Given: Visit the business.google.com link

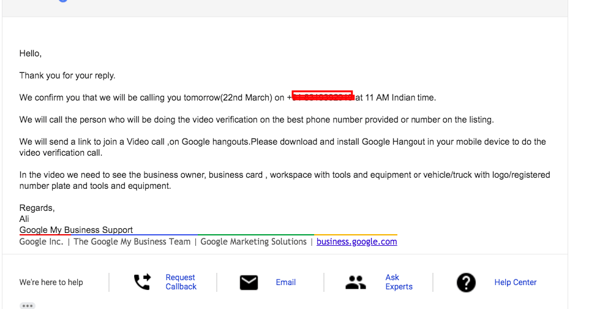Looking at the screenshot, I should (x=357, y=242).
